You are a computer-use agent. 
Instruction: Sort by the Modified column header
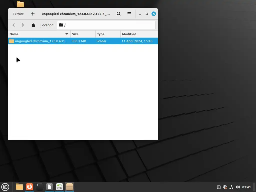pos(139,34)
